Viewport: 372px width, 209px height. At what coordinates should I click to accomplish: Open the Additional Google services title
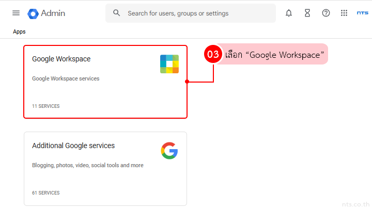click(73, 146)
